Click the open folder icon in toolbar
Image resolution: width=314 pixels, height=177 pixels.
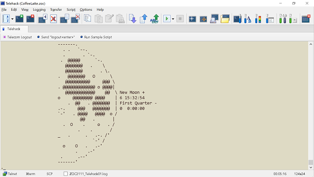225,19
